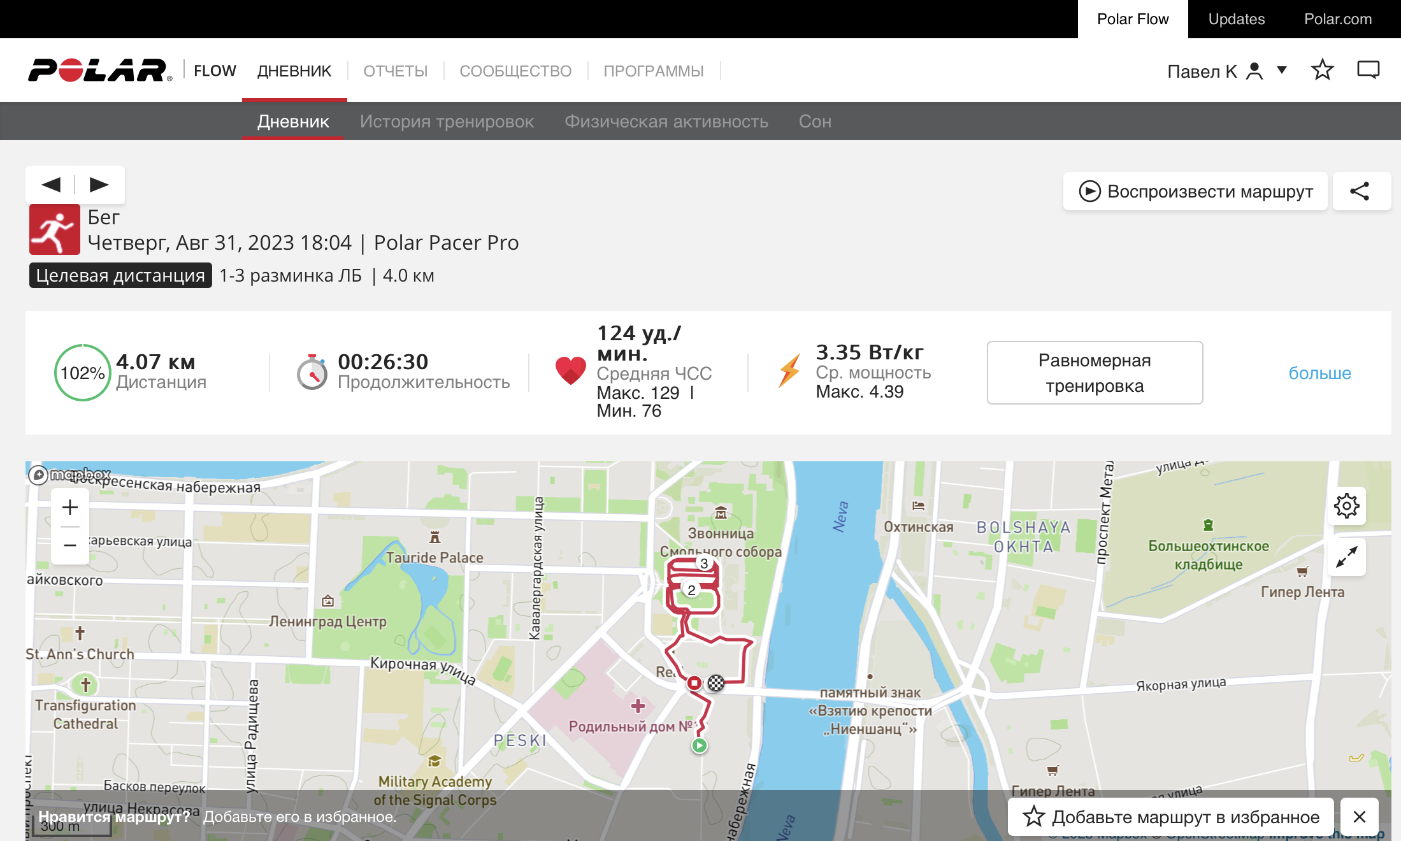
Task: Zoom in on the map
Action: tap(70, 507)
